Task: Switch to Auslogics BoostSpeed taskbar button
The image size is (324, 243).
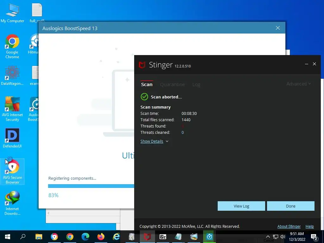Action: pos(209,237)
